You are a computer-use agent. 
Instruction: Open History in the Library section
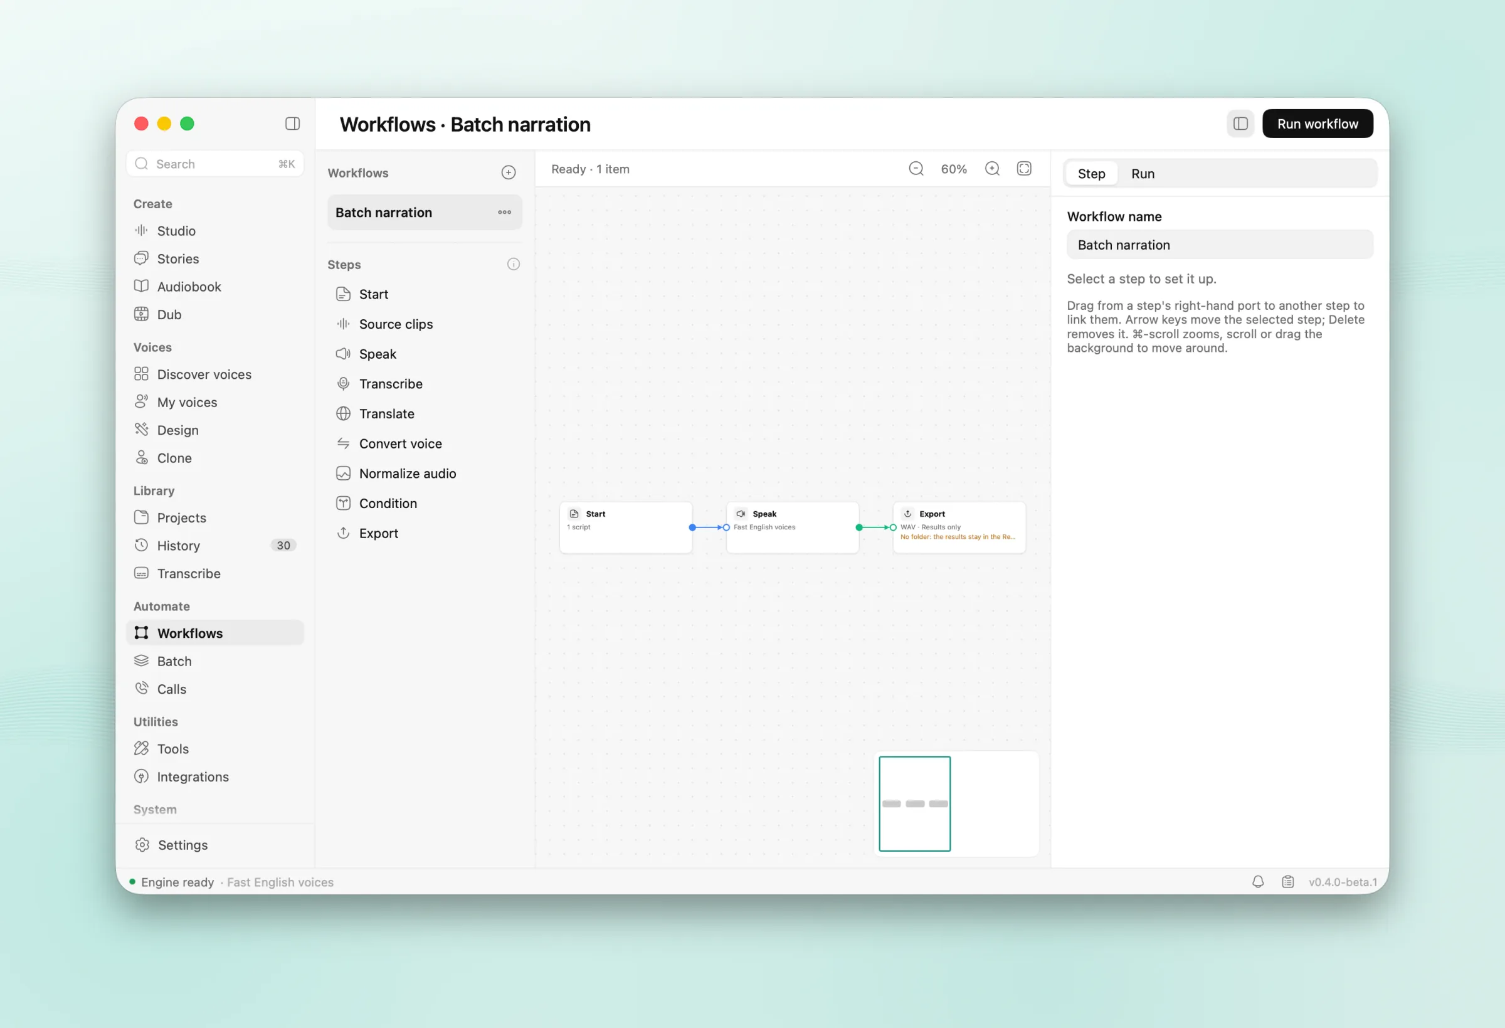[x=215, y=546]
